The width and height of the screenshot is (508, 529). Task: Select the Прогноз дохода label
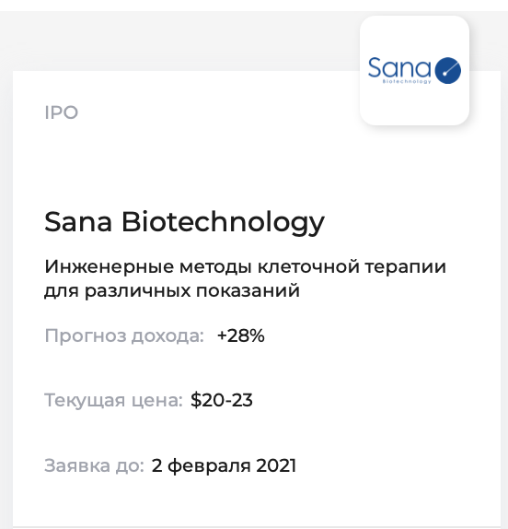[x=124, y=336]
